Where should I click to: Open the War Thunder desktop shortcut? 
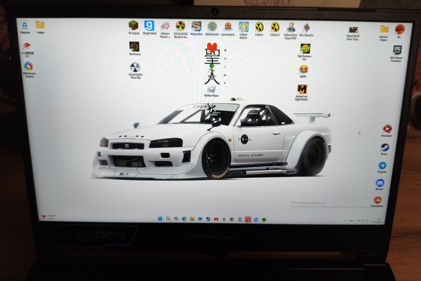click(x=306, y=30)
